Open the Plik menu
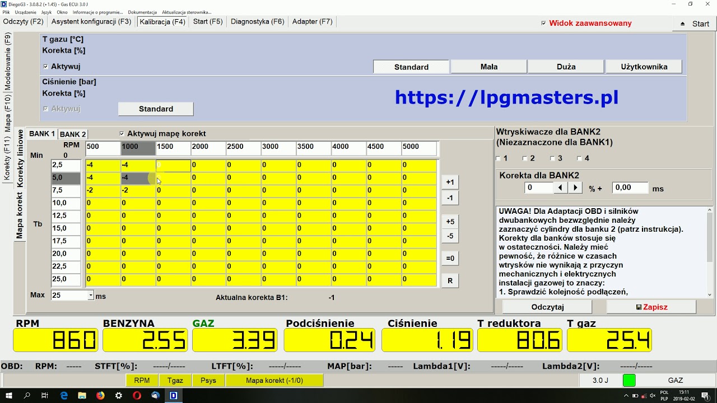 point(6,12)
